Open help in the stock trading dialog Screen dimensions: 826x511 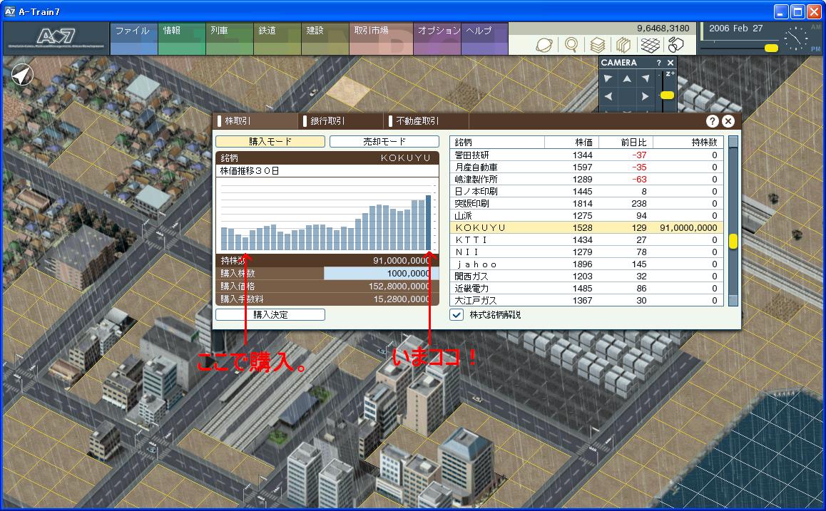[x=712, y=121]
